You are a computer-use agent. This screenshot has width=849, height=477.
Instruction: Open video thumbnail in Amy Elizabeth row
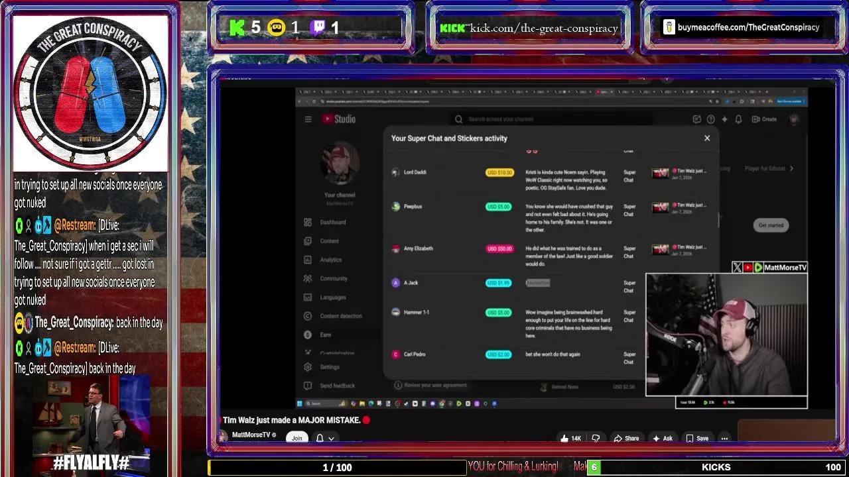(x=661, y=249)
